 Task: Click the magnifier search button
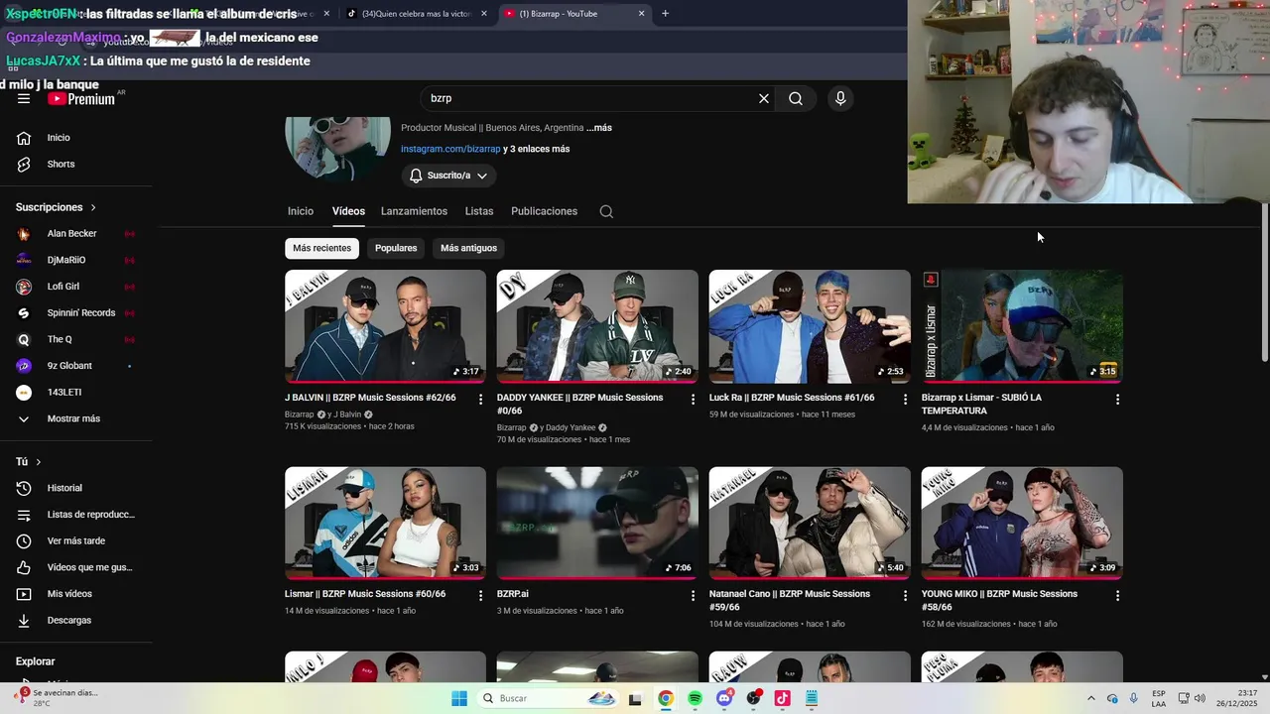[x=796, y=98]
